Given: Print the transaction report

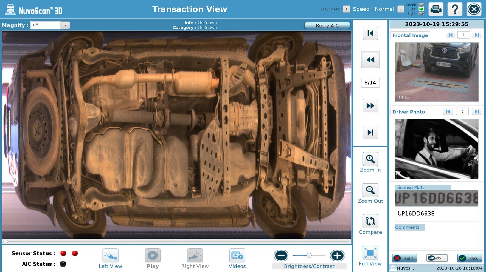Looking at the screenshot, I should 436,9.
